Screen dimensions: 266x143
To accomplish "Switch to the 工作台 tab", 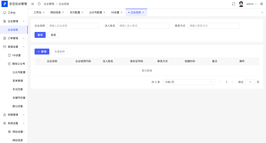I will click(37, 12).
